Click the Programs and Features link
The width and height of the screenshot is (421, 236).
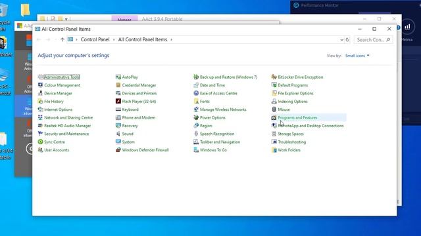297,117
